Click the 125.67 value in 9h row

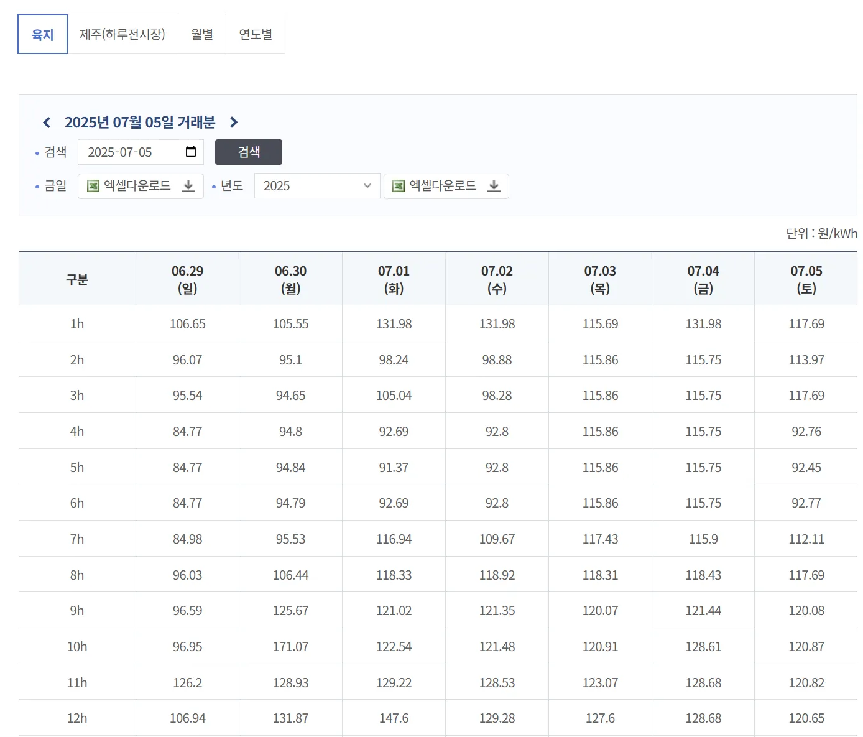[290, 611]
